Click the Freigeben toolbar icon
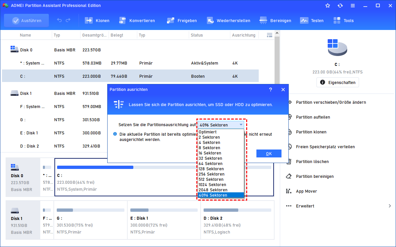This screenshot has height=247, width=396. pyautogui.click(x=171, y=20)
